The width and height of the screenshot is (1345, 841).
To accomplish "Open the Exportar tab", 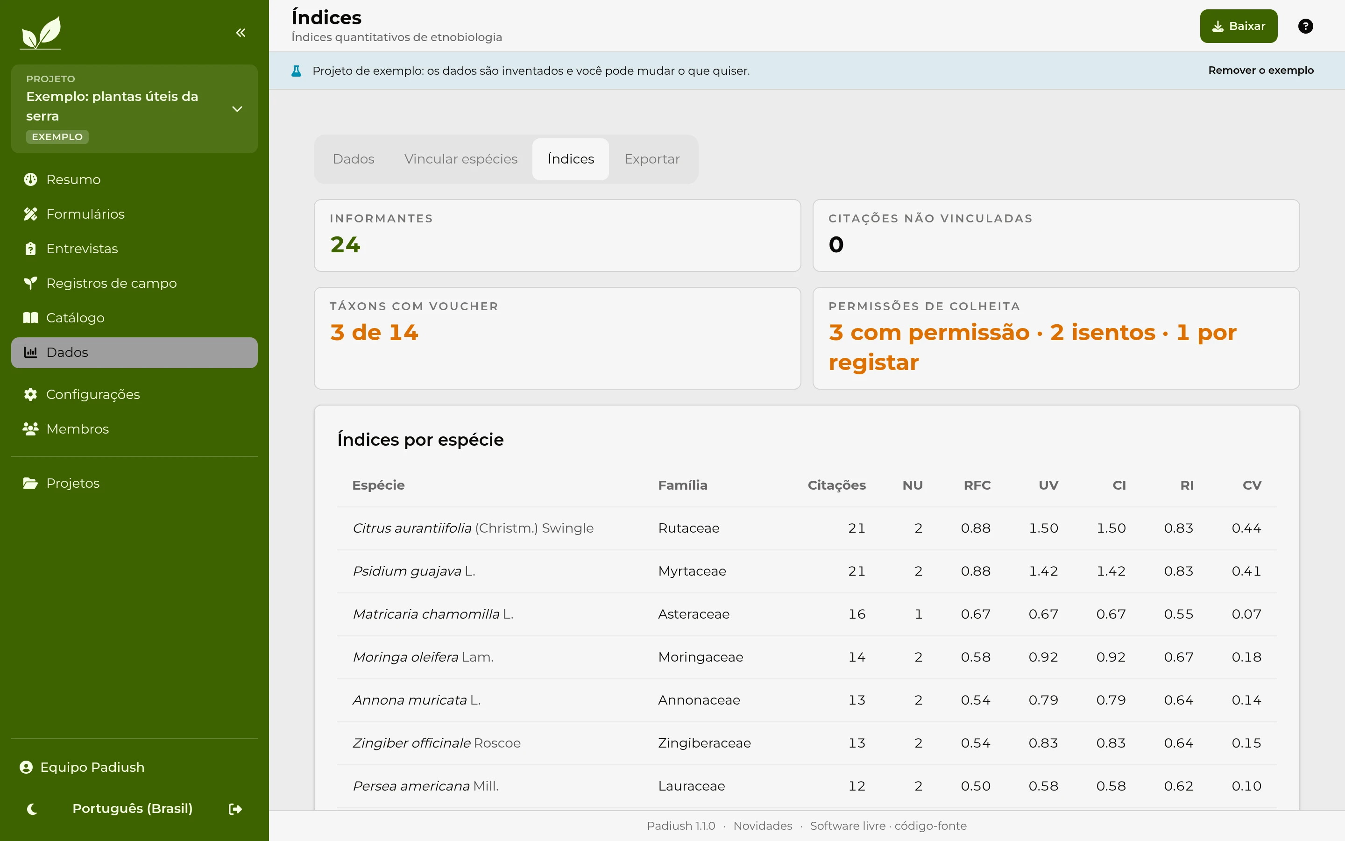I will [x=652, y=159].
